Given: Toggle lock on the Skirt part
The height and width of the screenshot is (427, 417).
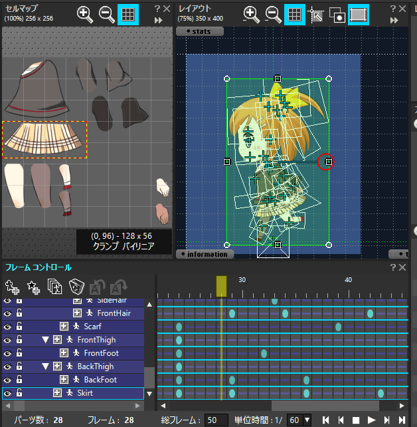Looking at the screenshot, I should point(19,392).
